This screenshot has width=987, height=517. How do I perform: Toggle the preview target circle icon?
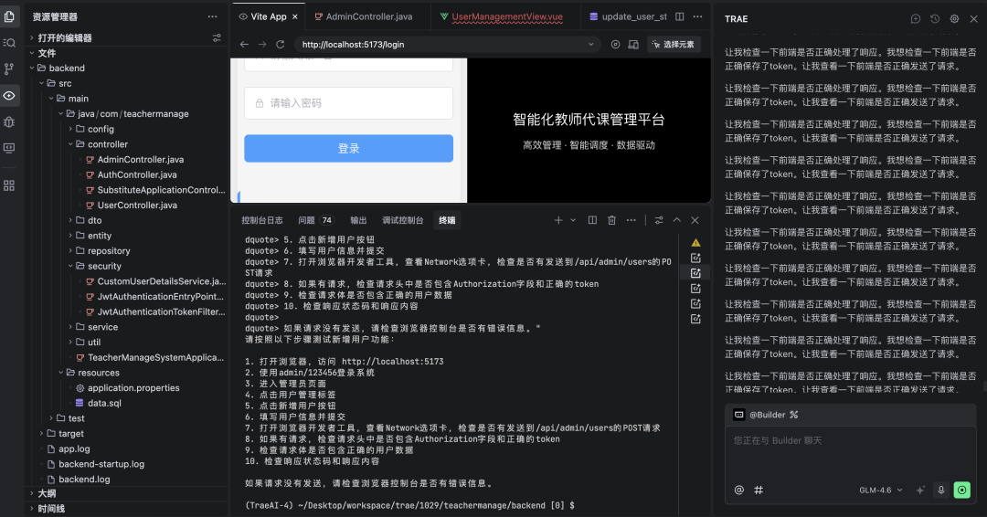615,45
